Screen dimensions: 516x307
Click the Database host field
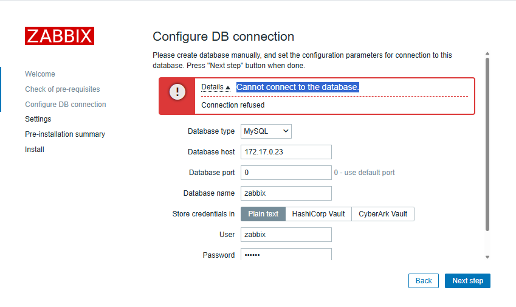coord(286,152)
